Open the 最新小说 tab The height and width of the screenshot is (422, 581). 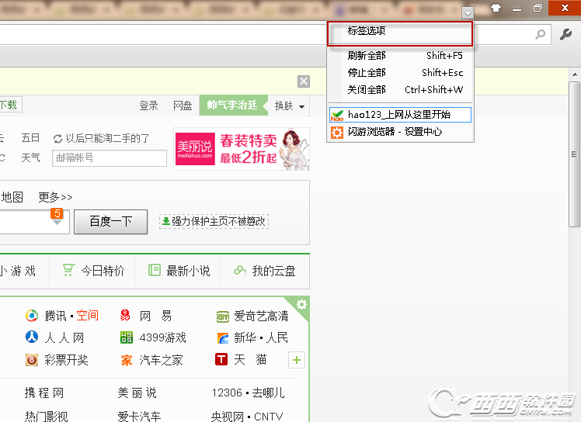178,271
